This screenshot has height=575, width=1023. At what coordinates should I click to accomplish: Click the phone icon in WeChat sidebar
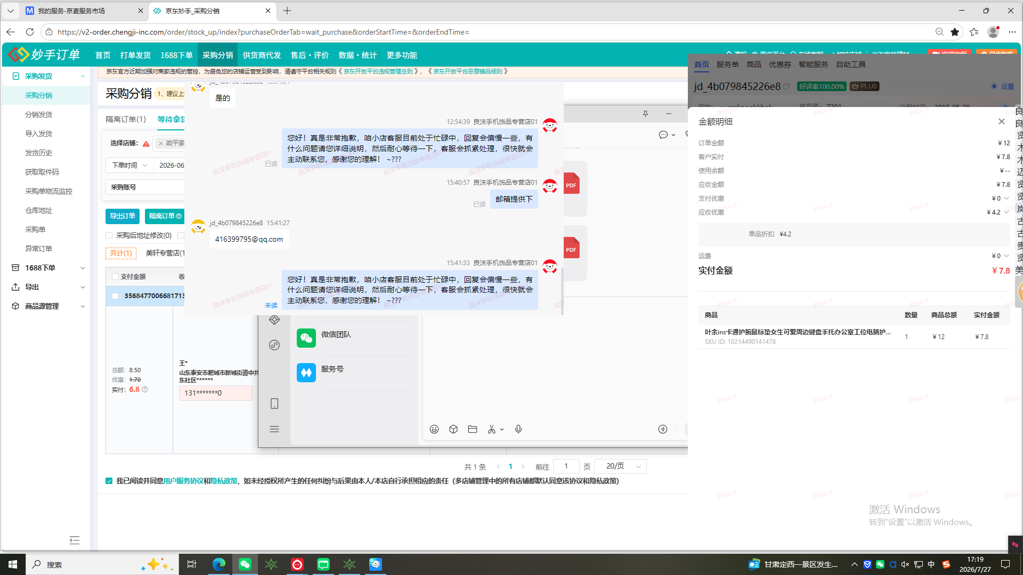[274, 404]
